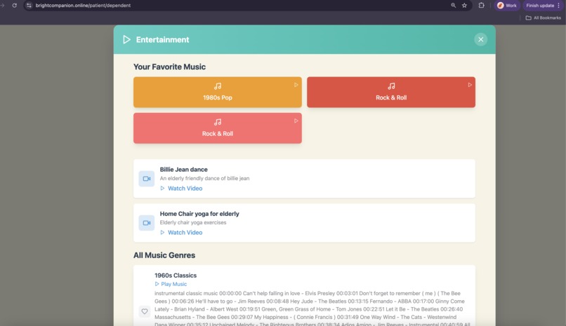566x326 pixels.
Task: Click the video camera icon for Billie Jean dance
Action: click(147, 179)
